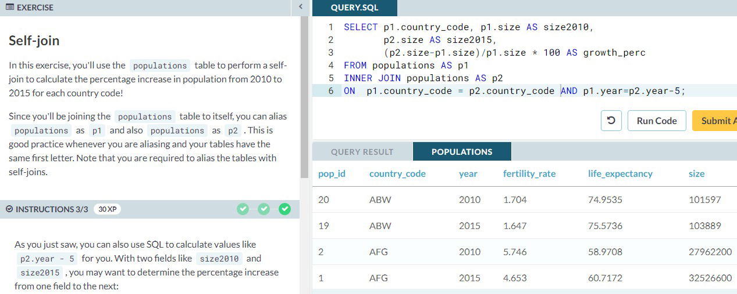This screenshot has height=294, width=737.
Task: Click the 30 XP badge
Action: (x=107, y=209)
